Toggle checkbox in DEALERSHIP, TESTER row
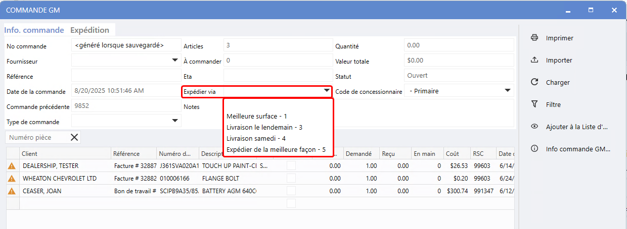This screenshot has height=229, width=627. coord(291,165)
